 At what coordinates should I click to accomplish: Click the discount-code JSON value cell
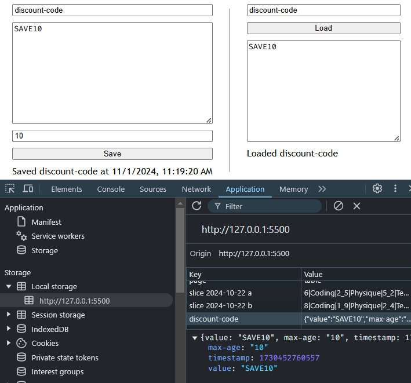356,319
